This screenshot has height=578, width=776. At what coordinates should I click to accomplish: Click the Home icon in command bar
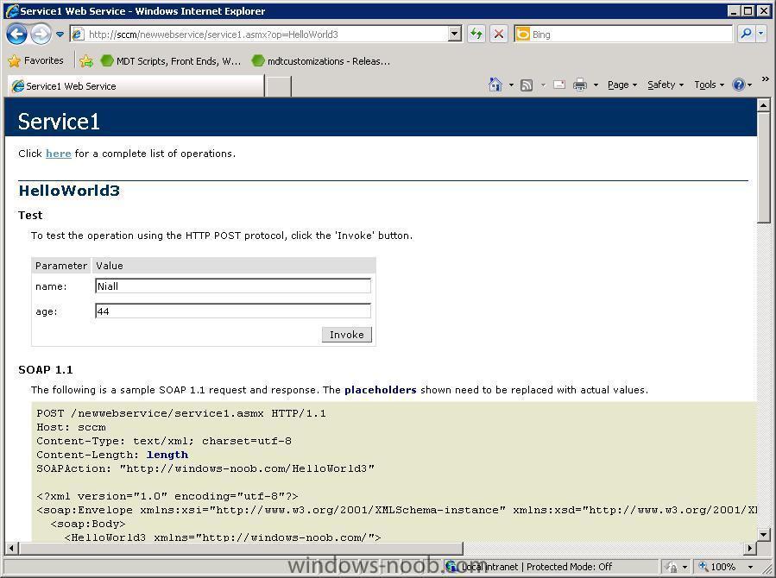pyautogui.click(x=495, y=85)
